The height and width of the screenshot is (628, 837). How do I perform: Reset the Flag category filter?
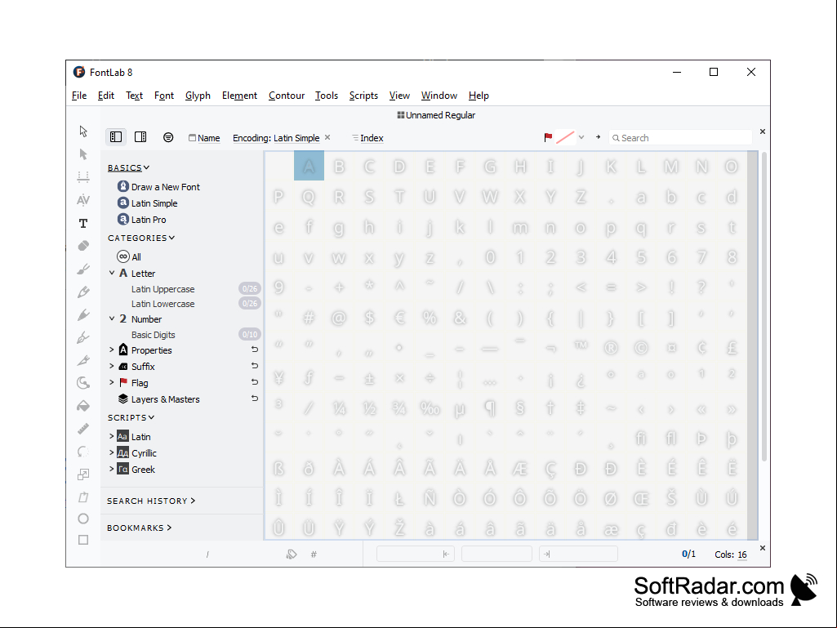pyautogui.click(x=255, y=382)
